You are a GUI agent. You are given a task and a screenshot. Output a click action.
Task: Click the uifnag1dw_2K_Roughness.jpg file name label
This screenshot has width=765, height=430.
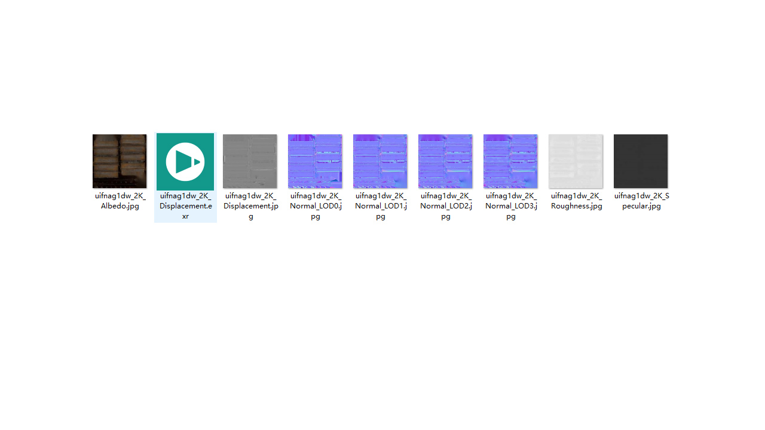click(x=576, y=201)
